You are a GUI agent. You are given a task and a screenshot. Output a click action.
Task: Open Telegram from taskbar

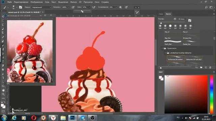(83, 118)
